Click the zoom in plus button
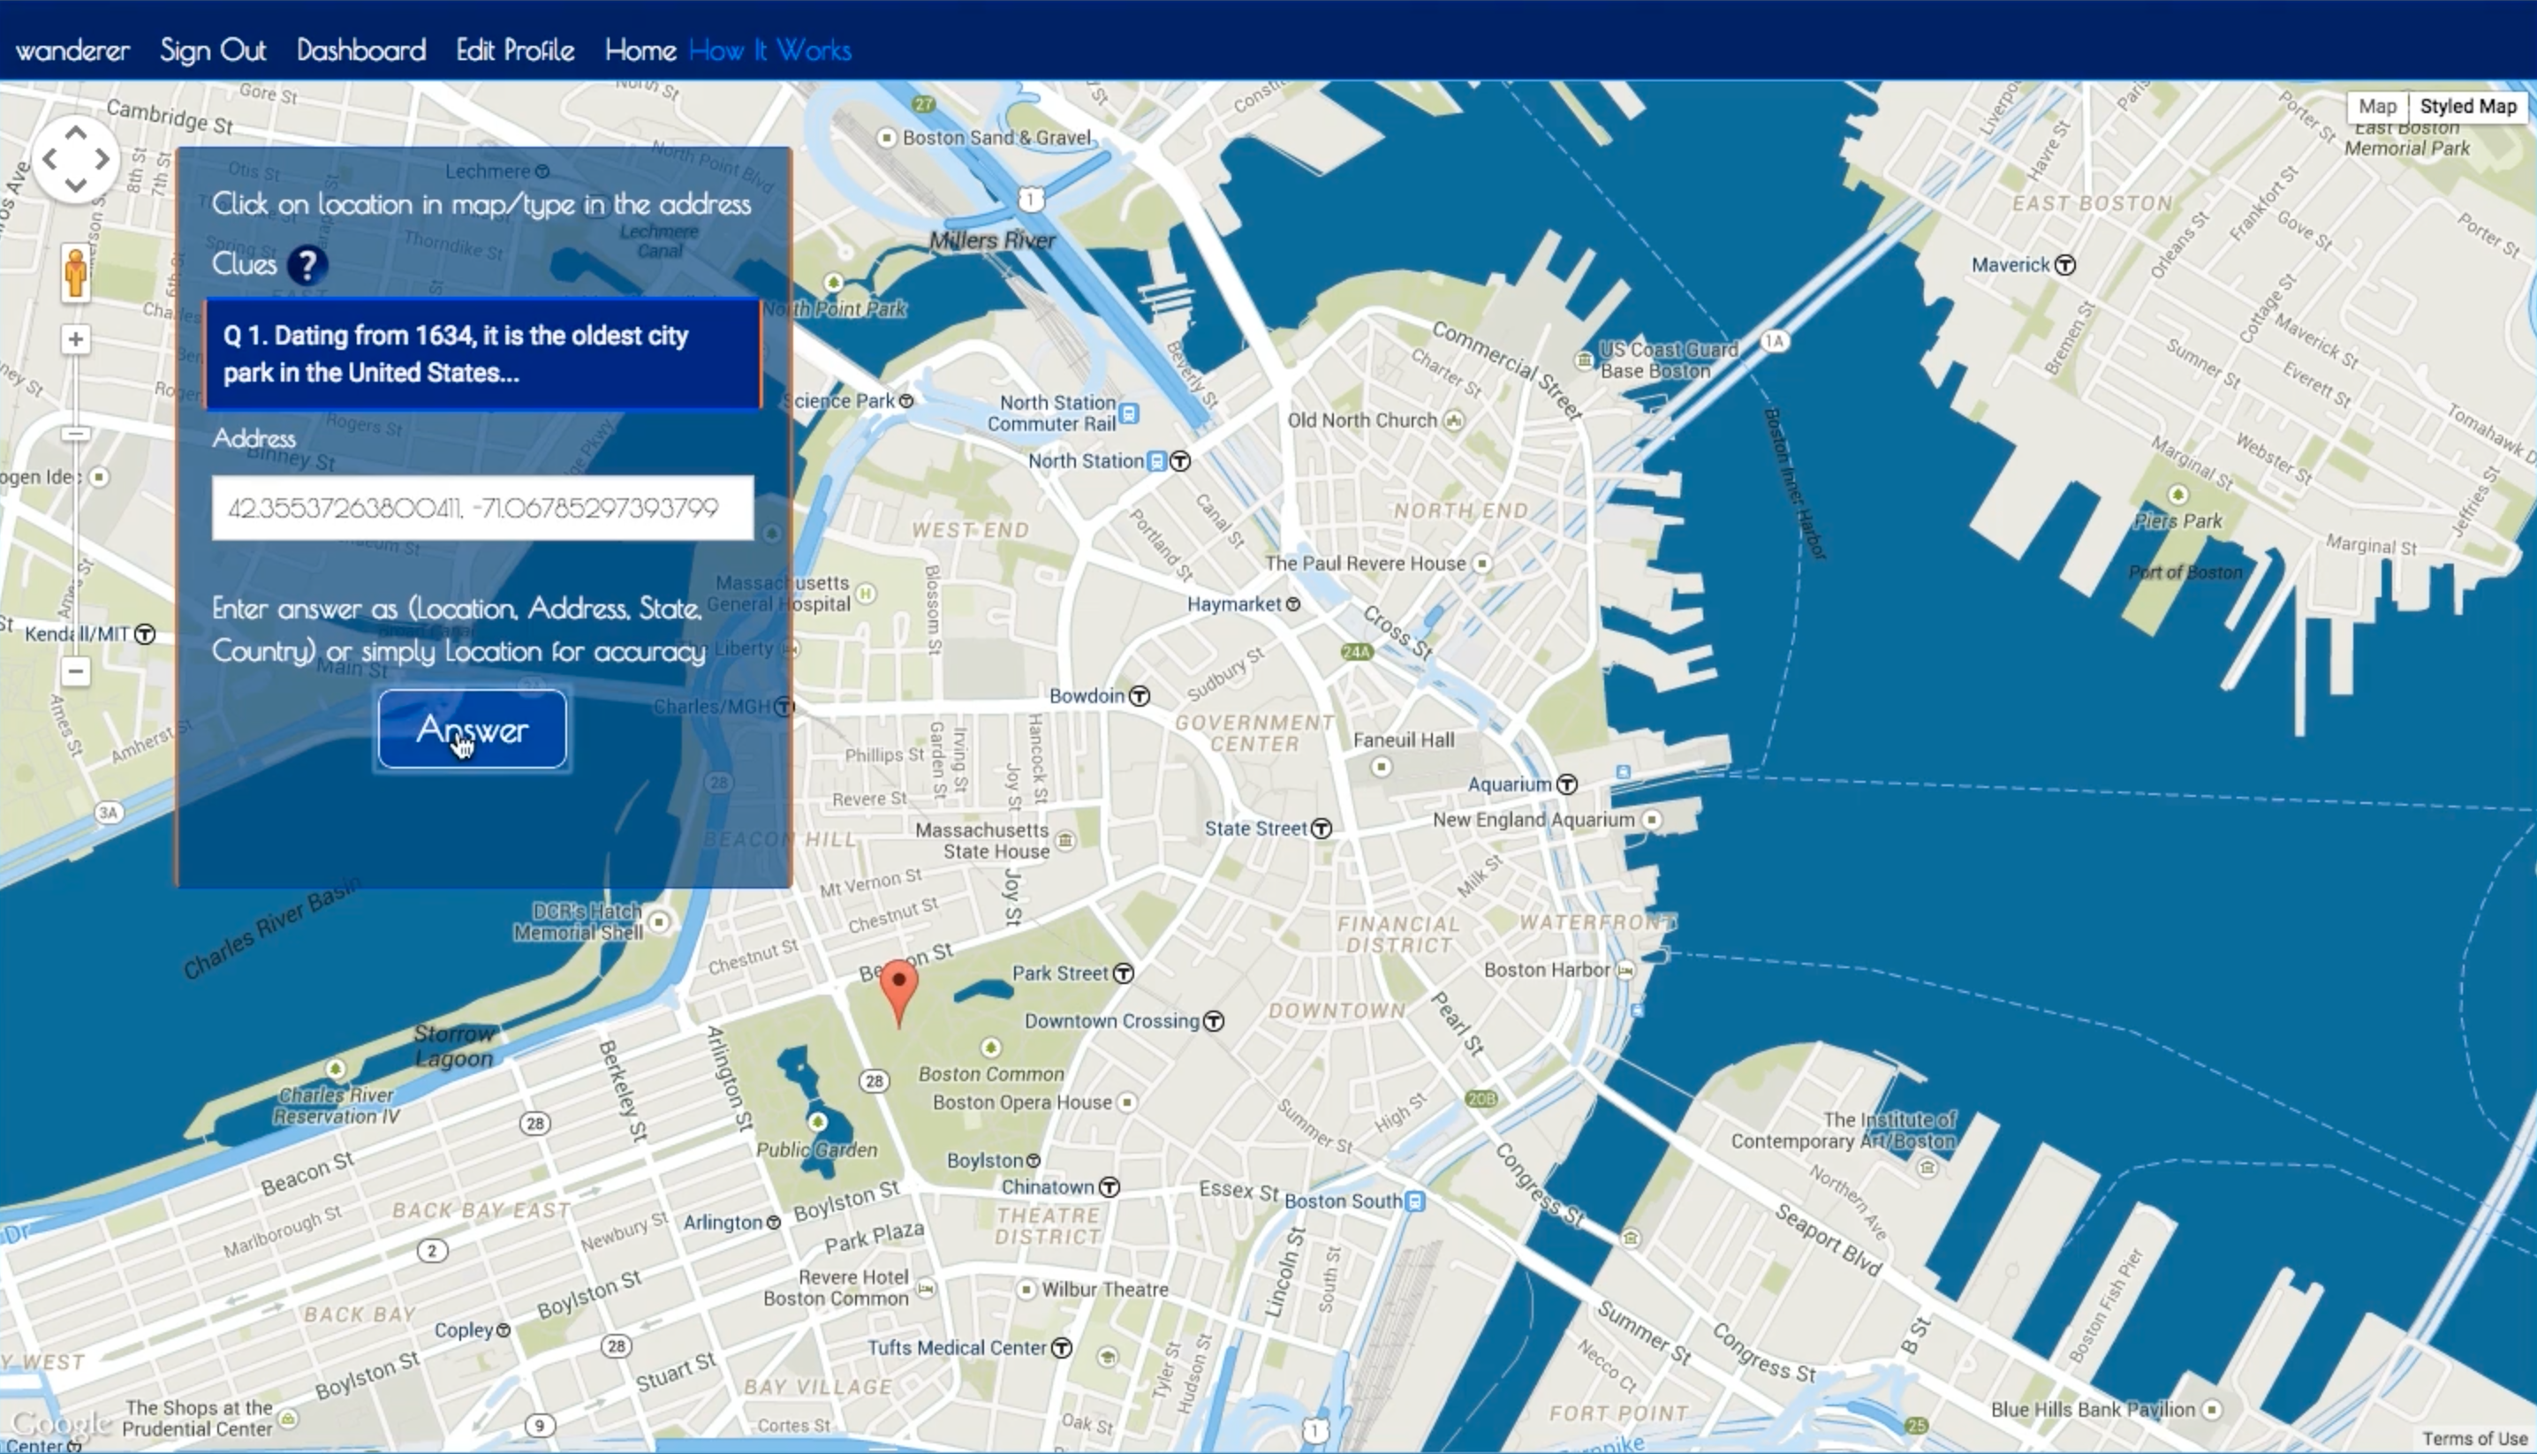 click(75, 339)
